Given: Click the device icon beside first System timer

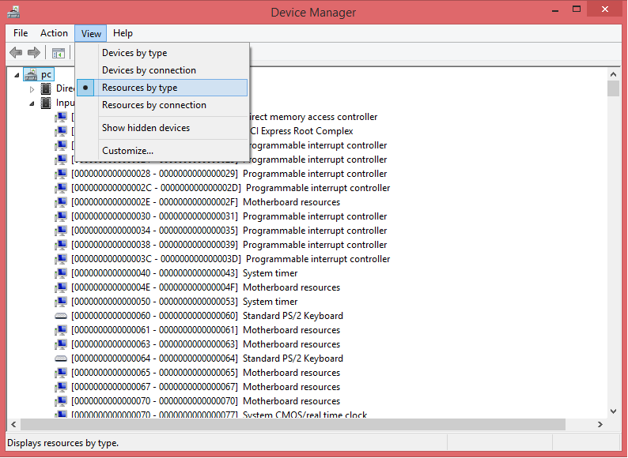Looking at the screenshot, I should (x=61, y=273).
